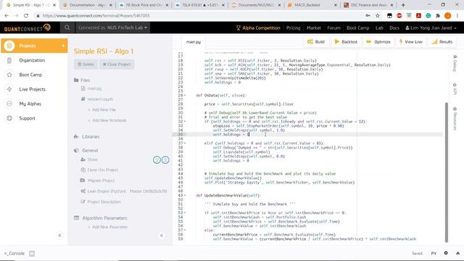The image size is (464, 261).
Task: Expand the General section
Action: (x=86, y=150)
